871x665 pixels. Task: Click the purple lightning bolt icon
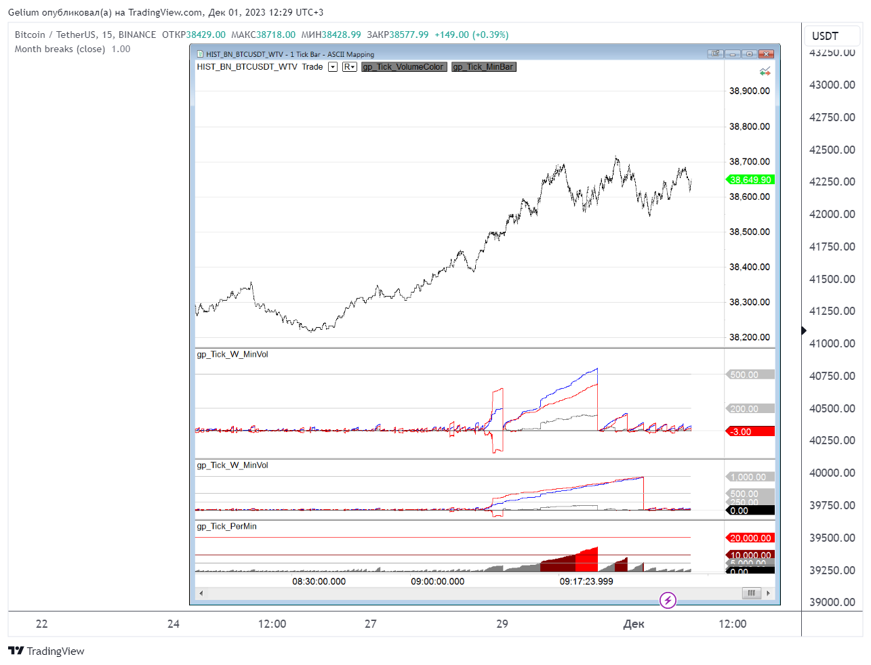668,600
